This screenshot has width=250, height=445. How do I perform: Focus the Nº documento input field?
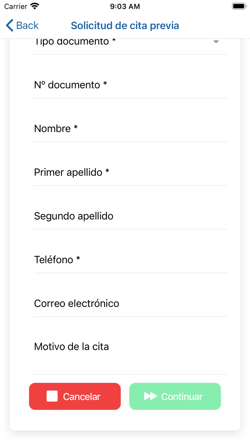pyautogui.click(x=131, y=85)
